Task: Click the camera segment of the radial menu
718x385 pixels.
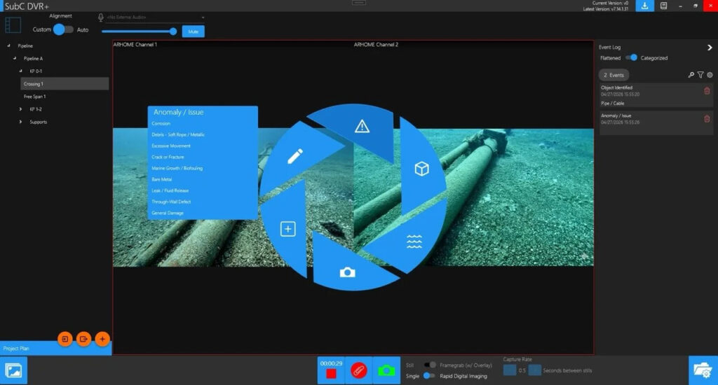Action: pos(347,272)
